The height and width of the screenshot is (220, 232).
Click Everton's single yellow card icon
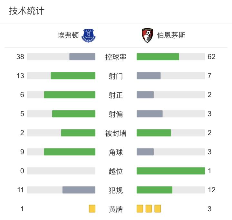92,209
